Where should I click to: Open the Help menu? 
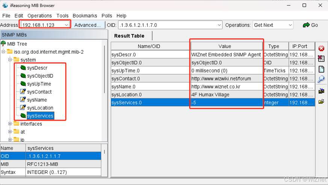tap(121, 16)
